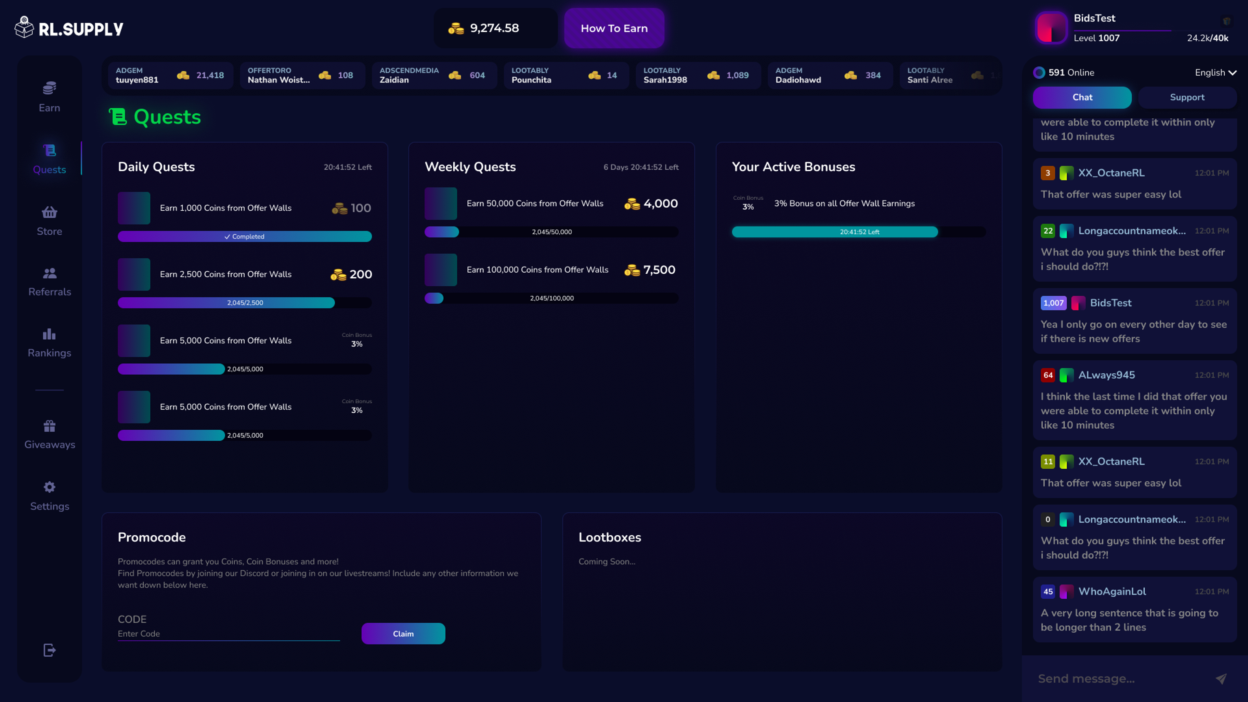Click the RL.SUPPLY logo icon
The height and width of the screenshot is (702, 1248).
point(24,27)
